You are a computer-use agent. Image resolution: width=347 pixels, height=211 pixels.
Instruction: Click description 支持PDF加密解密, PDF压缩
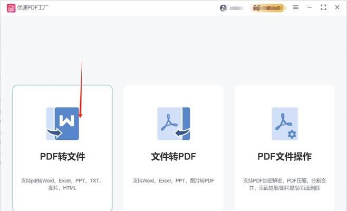click(x=285, y=184)
